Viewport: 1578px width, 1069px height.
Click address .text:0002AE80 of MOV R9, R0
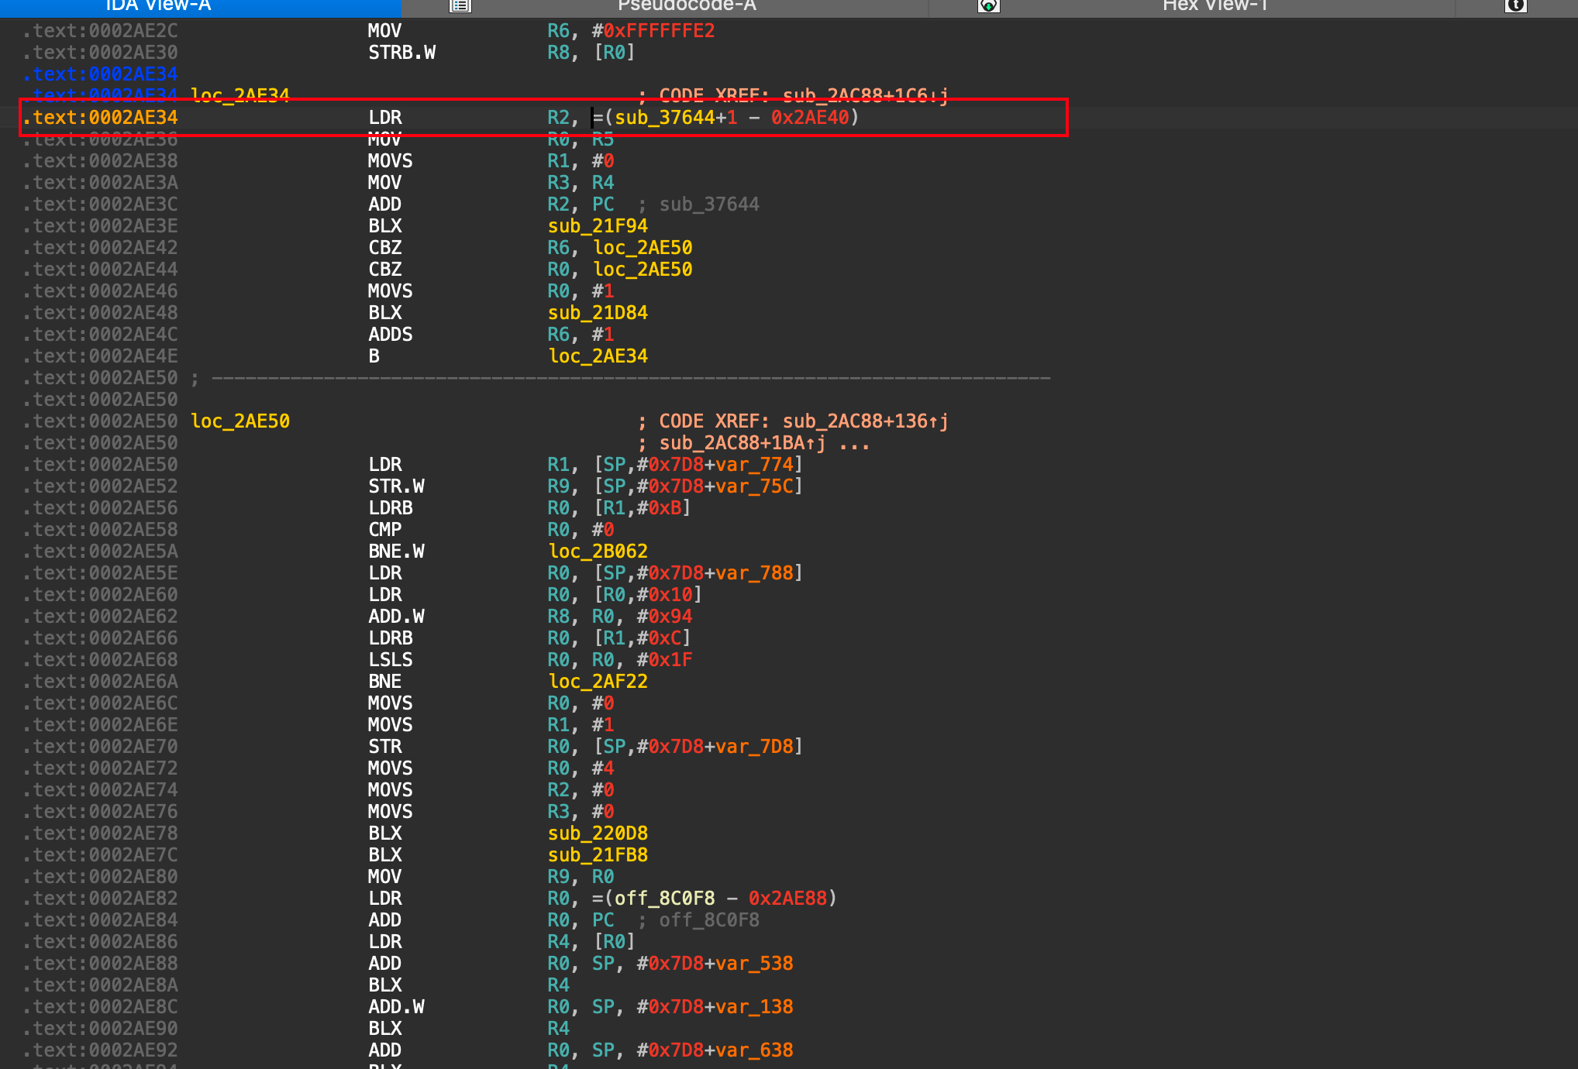[100, 877]
